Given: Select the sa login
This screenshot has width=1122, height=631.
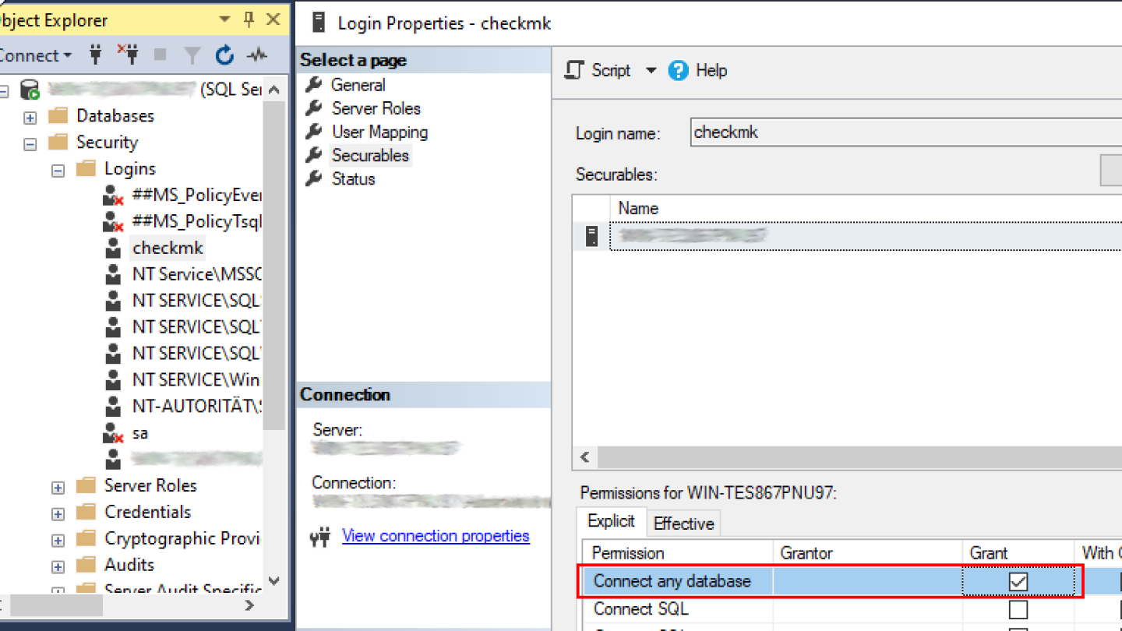Looking at the screenshot, I should (140, 432).
